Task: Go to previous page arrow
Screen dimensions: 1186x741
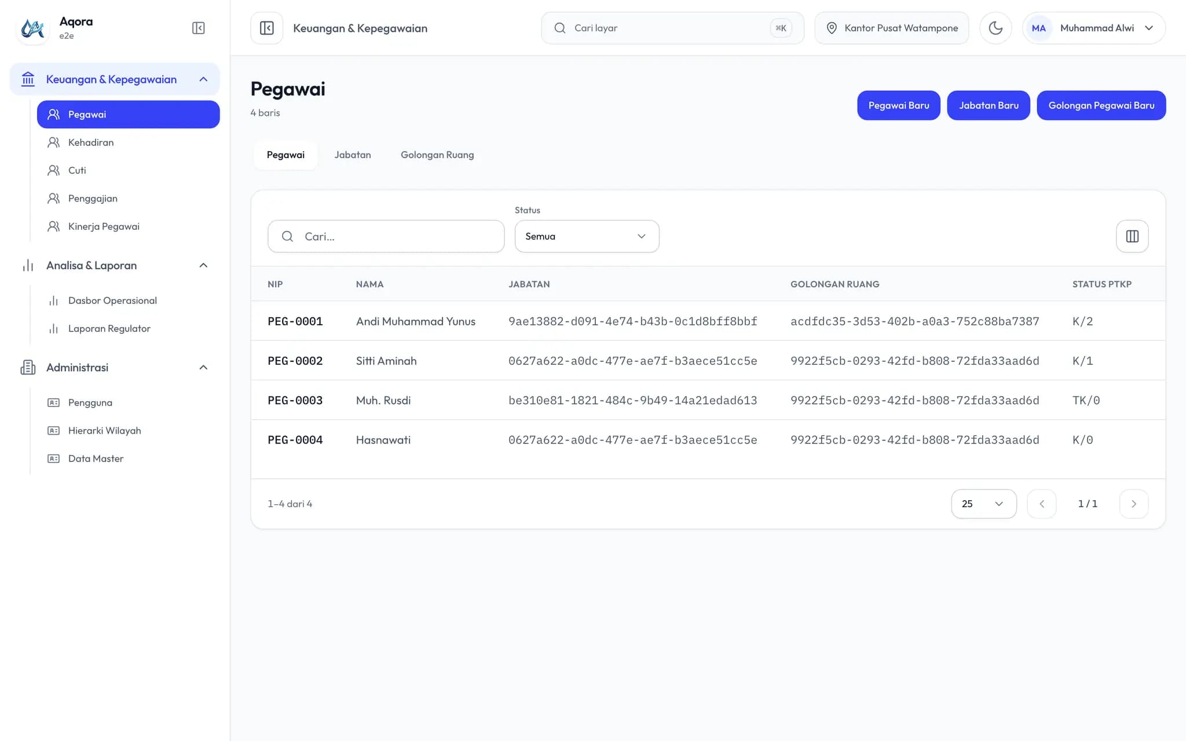Action: [x=1041, y=504]
